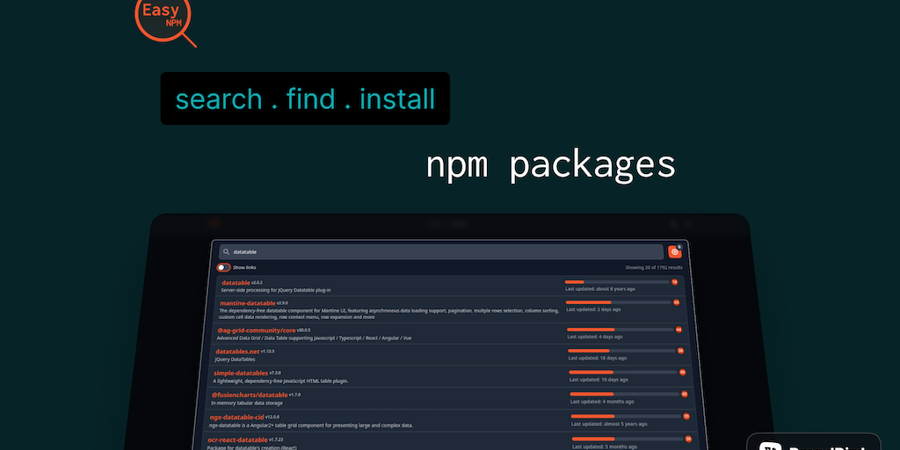Click the v12.0.0 version label of ngx-datatable-cid
Viewport: 900px width, 450px height.
(272, 417)
